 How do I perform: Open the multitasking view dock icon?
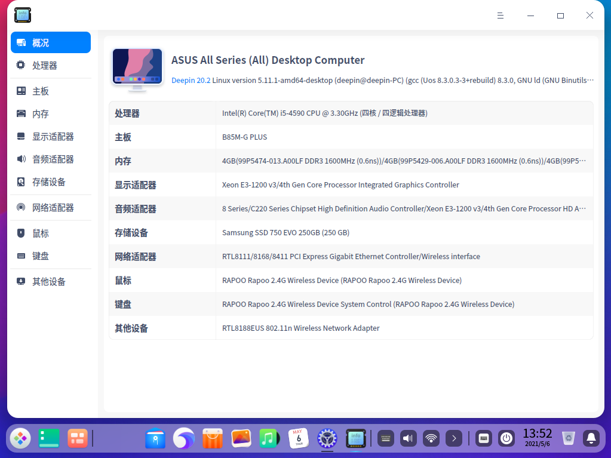pyautogui.click(x=78, y=438)
